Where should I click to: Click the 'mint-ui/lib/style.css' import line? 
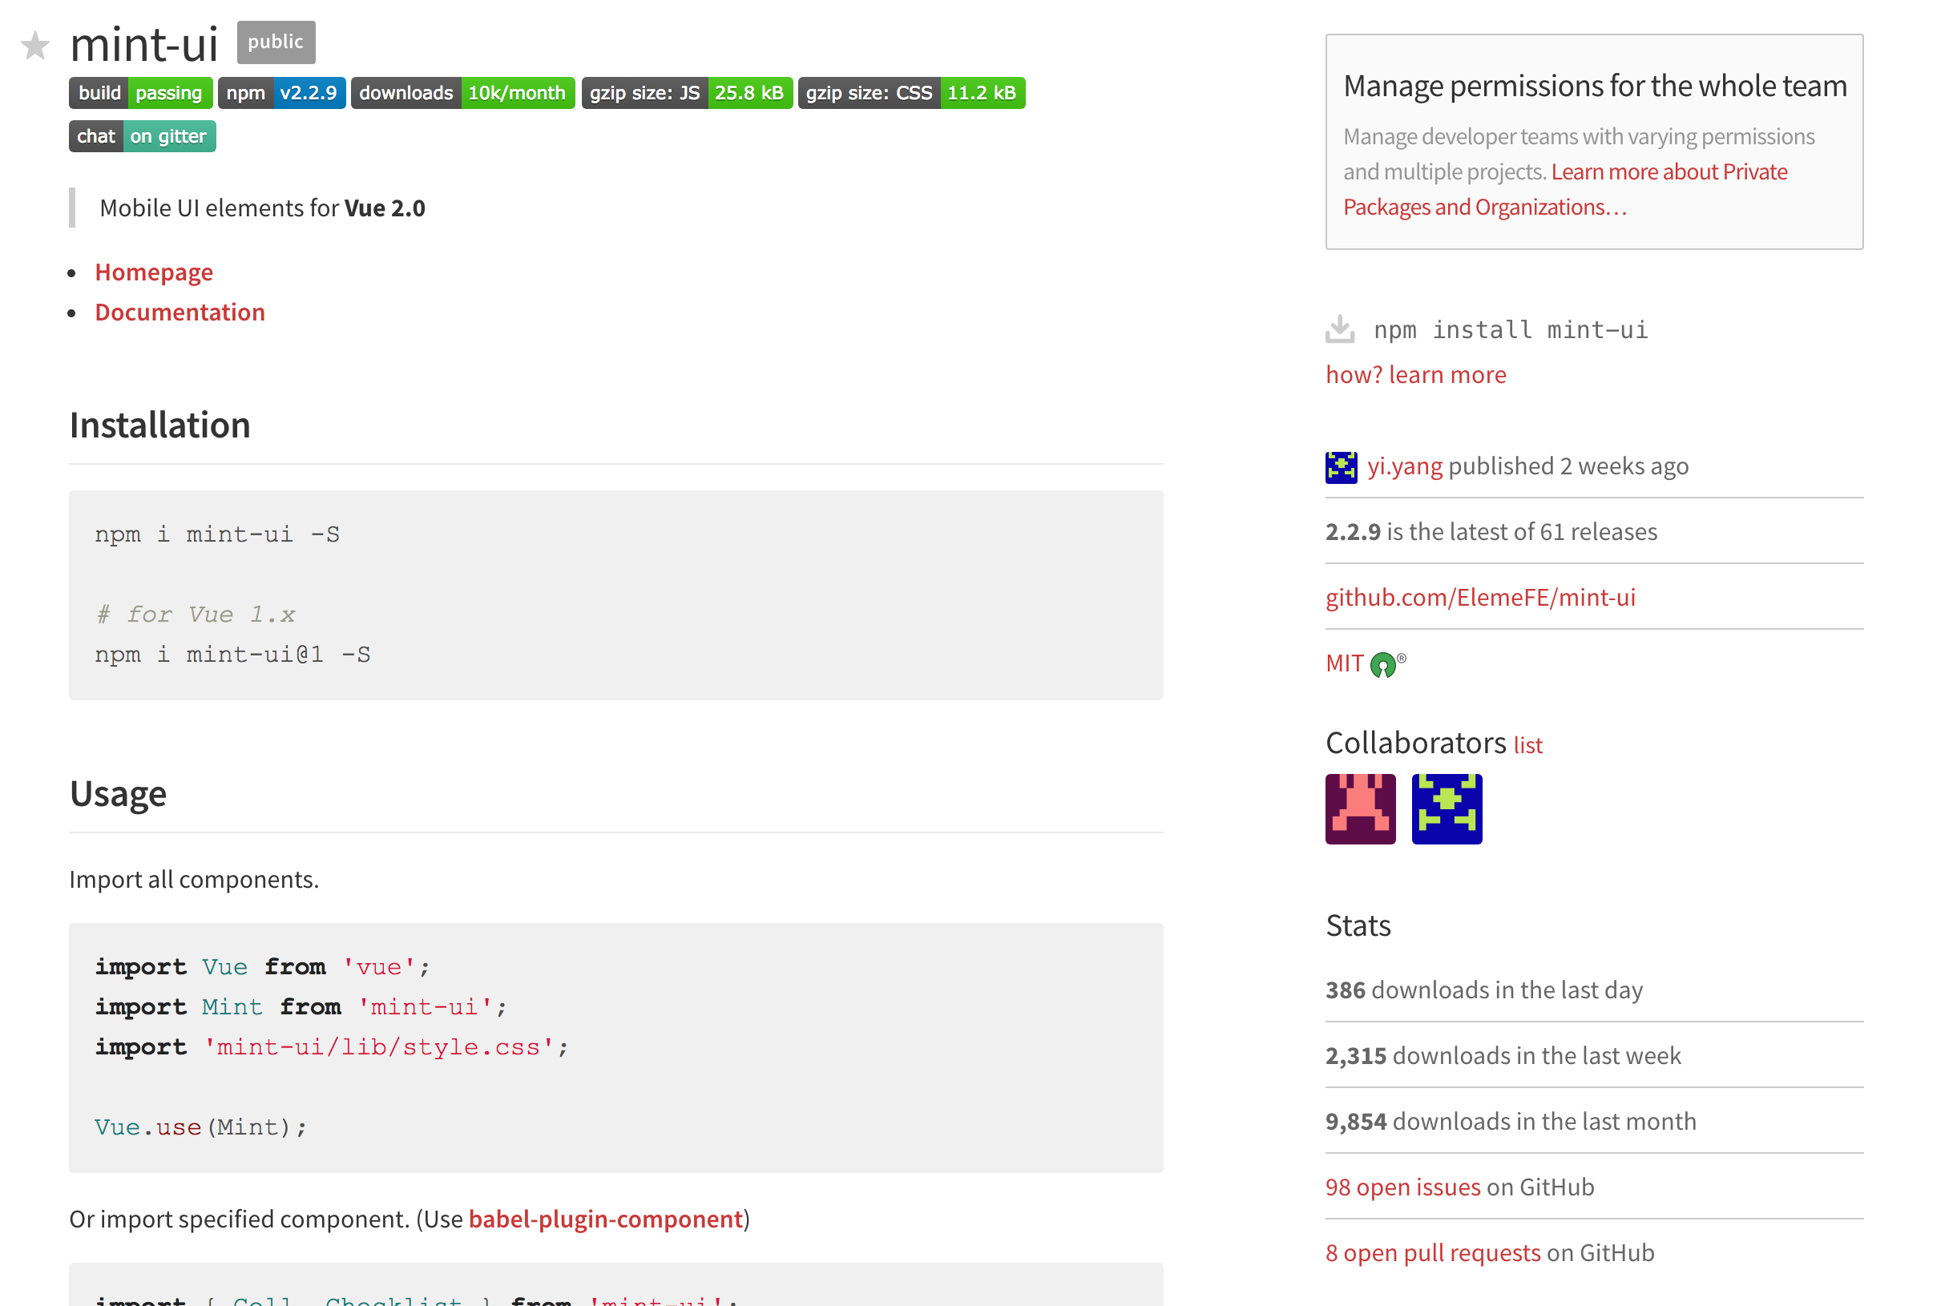(x=332, y=1047)
